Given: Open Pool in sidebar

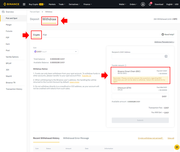Looking at the screenshot, I should [8, 50].
